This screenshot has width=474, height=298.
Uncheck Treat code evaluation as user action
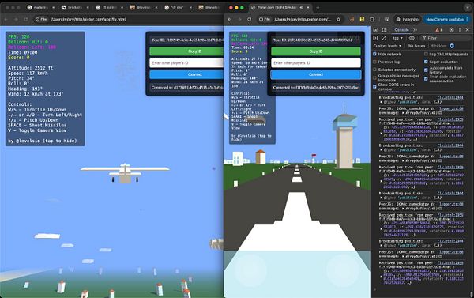[x=426, y=79]
